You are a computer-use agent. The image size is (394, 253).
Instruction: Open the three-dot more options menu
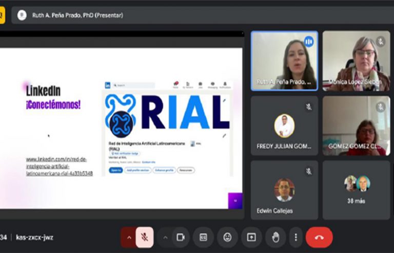point(295,237)
